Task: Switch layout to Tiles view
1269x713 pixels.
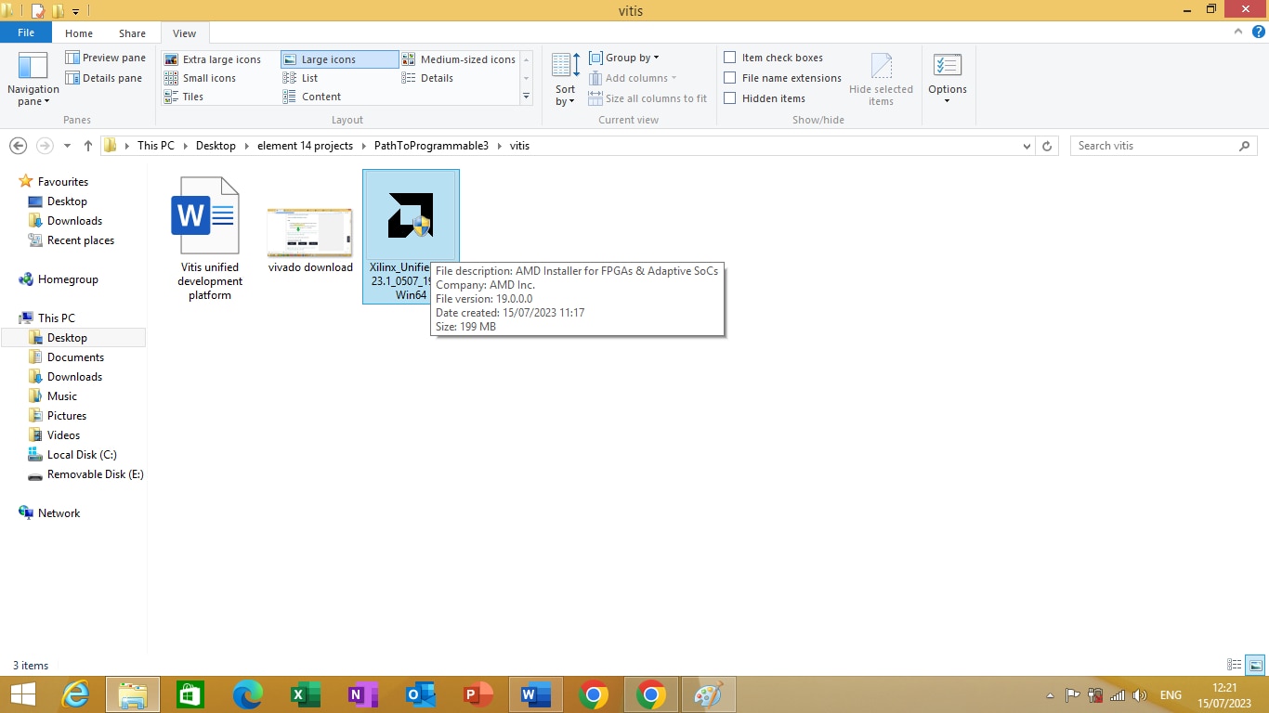Action: click(x=185, y=97)
